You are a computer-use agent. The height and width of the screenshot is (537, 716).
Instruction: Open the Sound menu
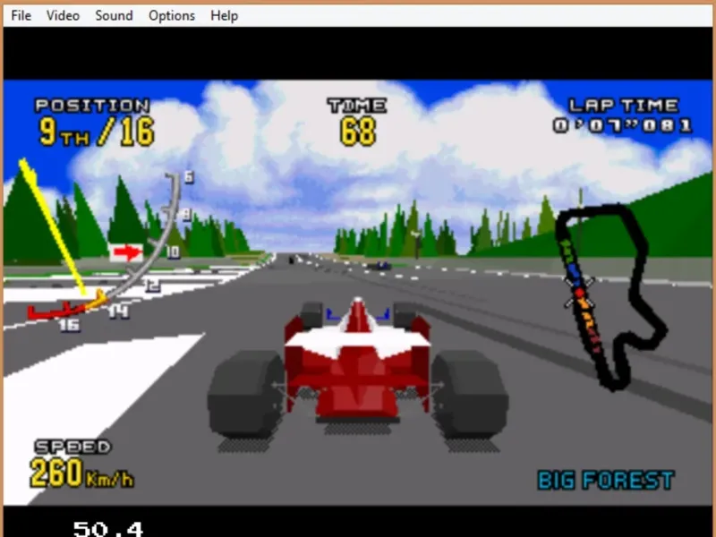coord(114,15)
